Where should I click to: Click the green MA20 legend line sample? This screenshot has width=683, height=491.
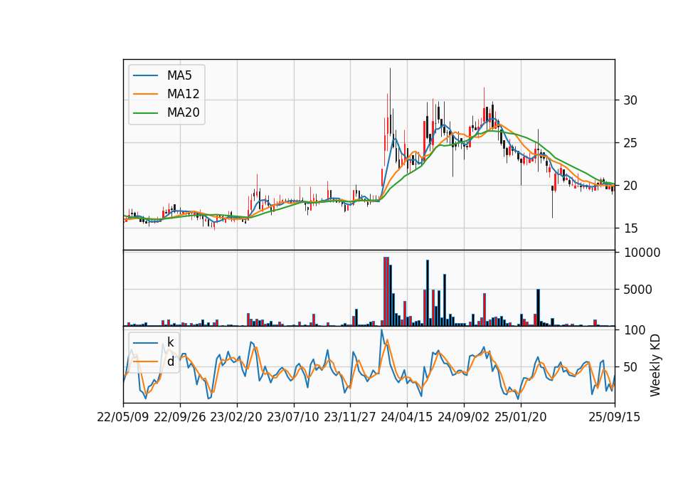145,113
